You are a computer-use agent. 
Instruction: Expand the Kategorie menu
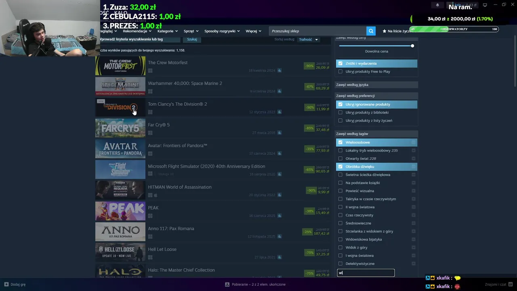pos(168,31)
